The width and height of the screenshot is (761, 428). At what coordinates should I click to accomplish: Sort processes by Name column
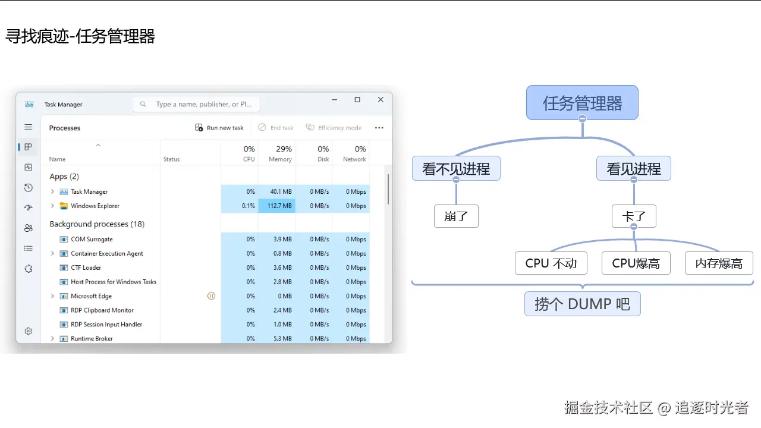tap(58, 159)
